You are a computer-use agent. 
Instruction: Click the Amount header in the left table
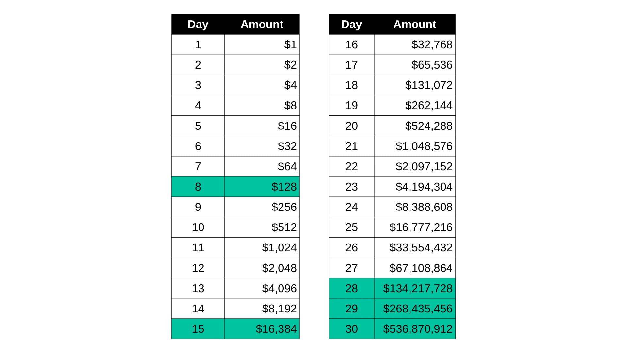(262, 24)
